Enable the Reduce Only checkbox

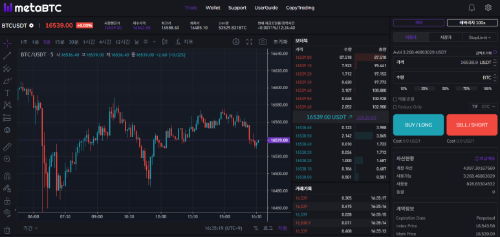[x=395, y=107]
